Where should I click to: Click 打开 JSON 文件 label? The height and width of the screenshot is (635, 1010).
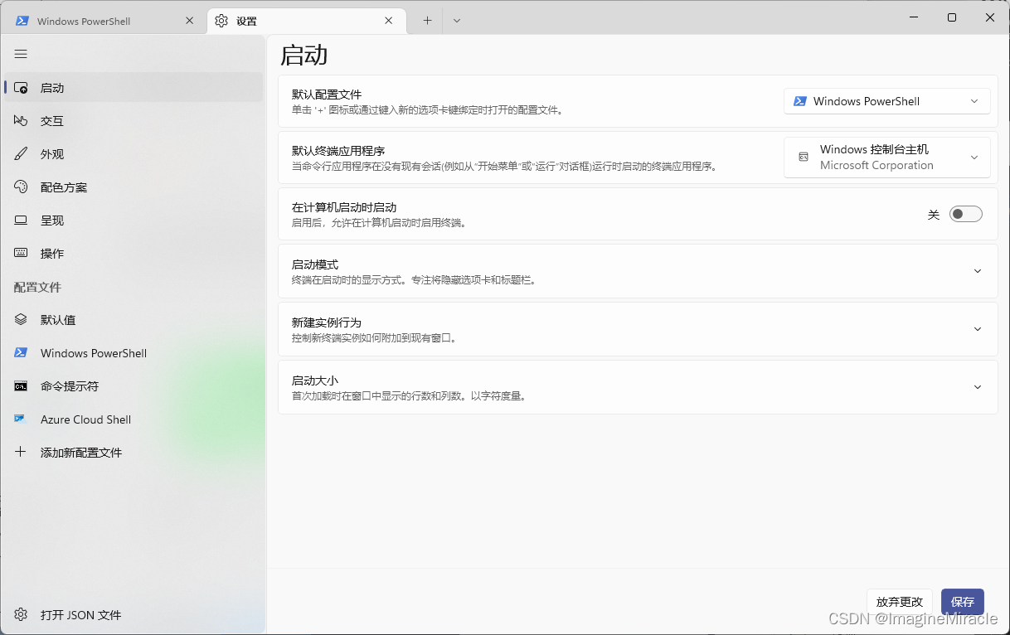(x=81, y=615)
